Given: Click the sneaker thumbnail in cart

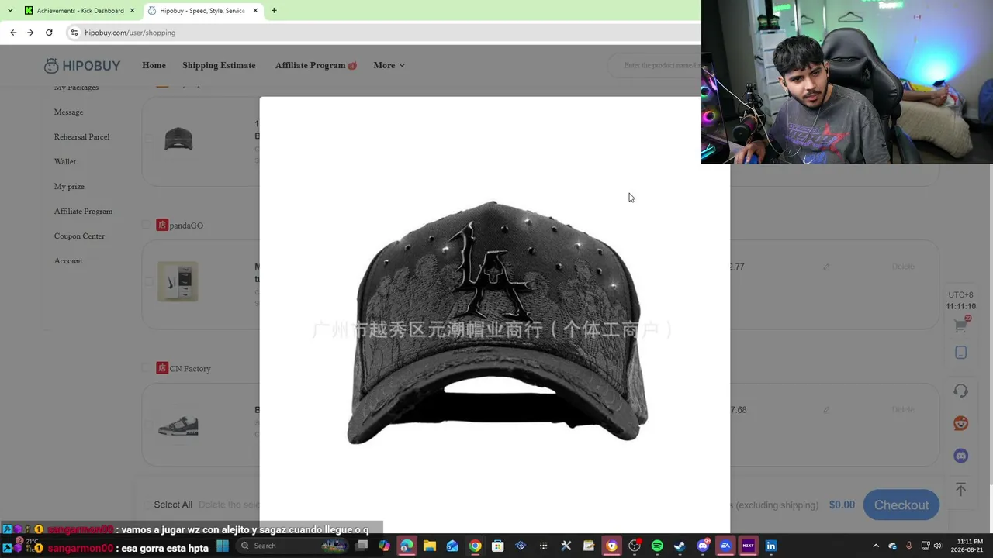Looking at the screenshot, I should [178, 425].
